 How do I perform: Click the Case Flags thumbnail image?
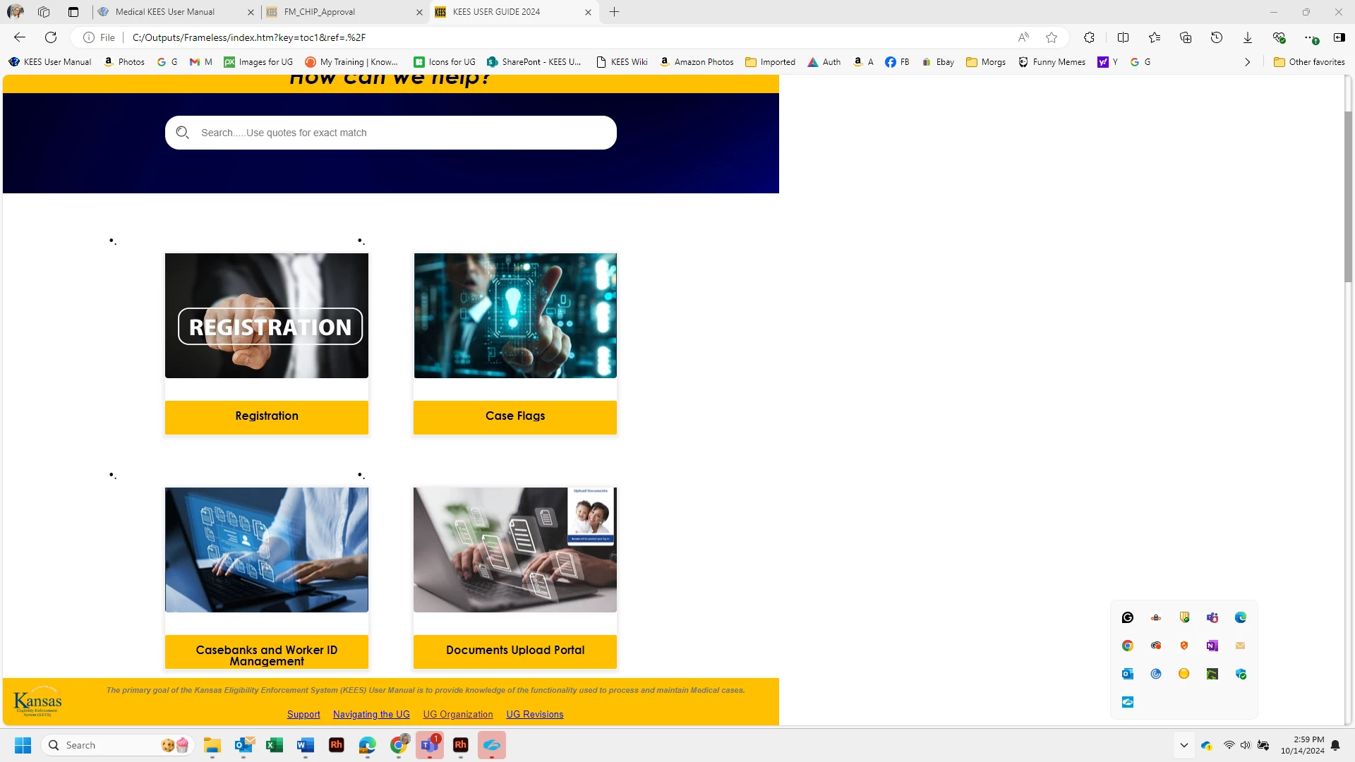tap(515, 315)
